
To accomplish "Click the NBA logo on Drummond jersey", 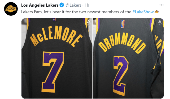I will [x=123, y=24].
